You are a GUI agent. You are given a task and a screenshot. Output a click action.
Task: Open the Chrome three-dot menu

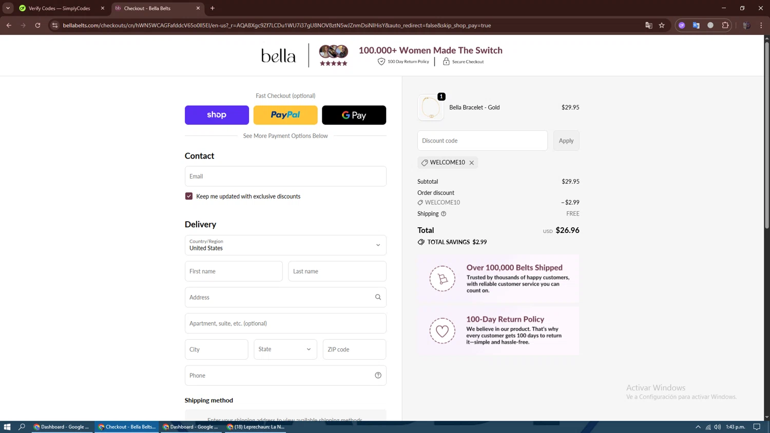(761, 25)
